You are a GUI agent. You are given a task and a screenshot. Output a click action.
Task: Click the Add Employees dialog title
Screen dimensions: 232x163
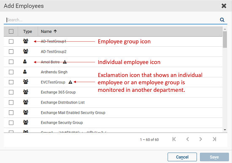coord(24,6)
